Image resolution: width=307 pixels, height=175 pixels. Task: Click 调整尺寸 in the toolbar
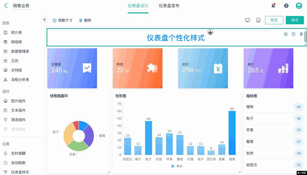(62, 20)
